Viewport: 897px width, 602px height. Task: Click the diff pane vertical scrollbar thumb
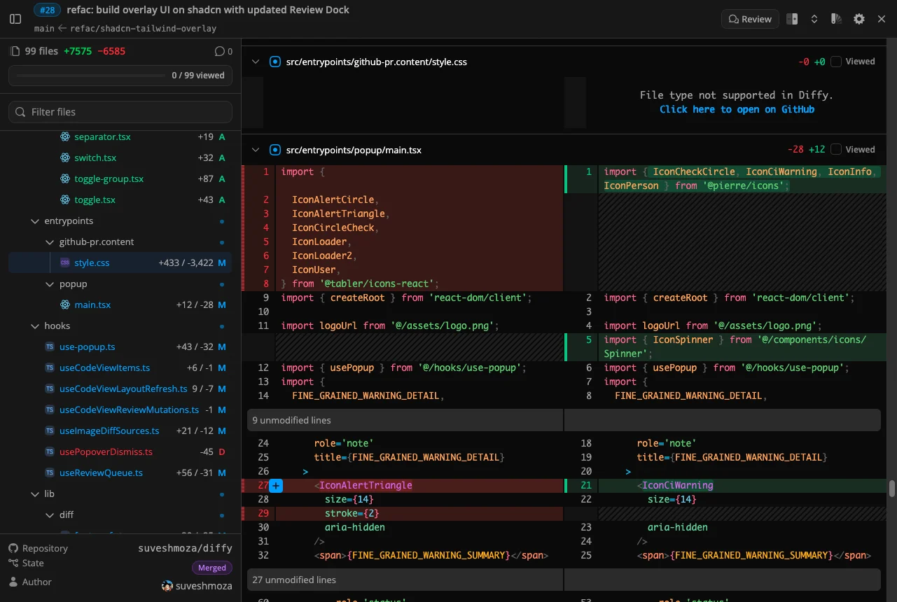892,489
